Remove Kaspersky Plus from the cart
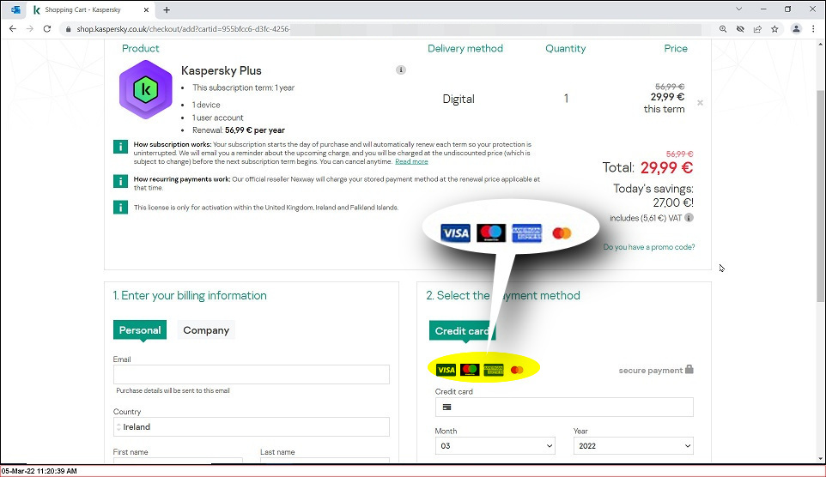This screenshot has width=826, height=477. tap(700, 103)
